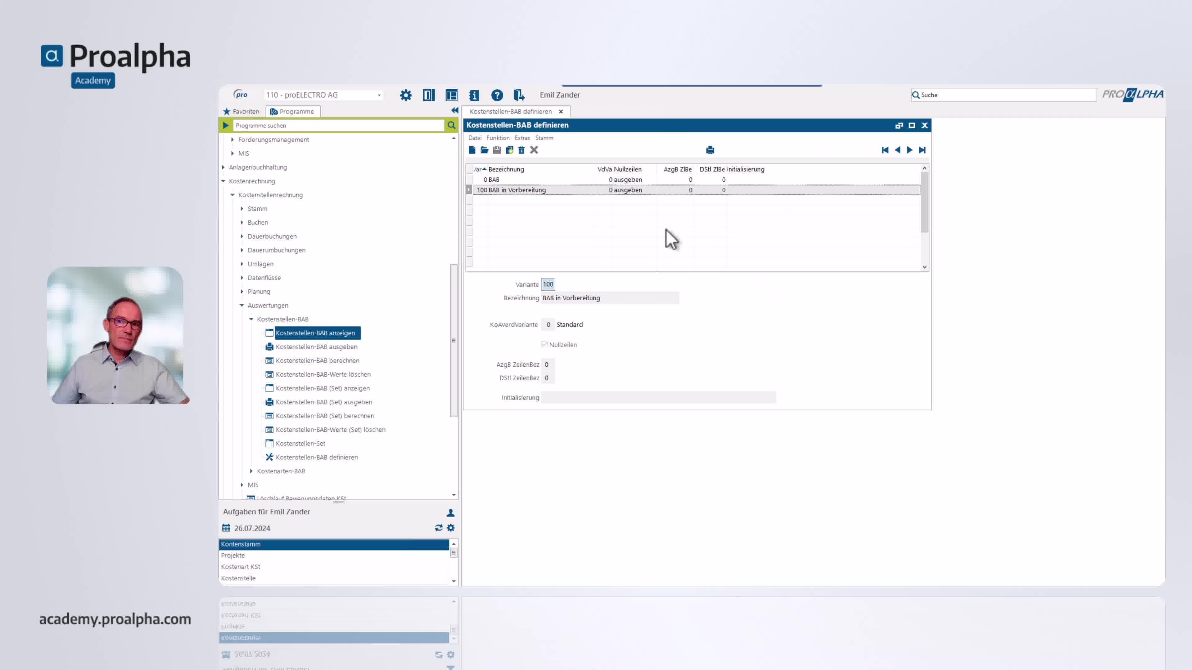
Task: Open Kostenstellen-BAB berechnen program
Action: click(x=317, y=361)
